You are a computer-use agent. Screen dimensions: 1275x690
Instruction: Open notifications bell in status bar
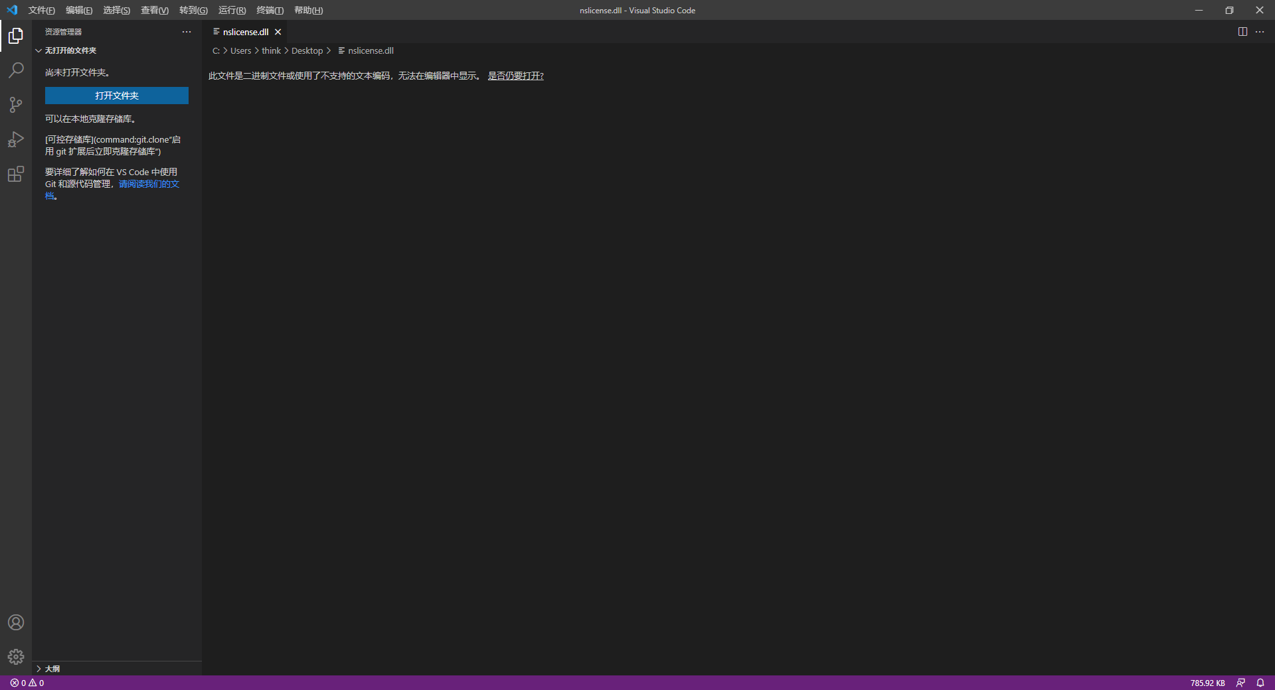click(x=1260, y=683)
